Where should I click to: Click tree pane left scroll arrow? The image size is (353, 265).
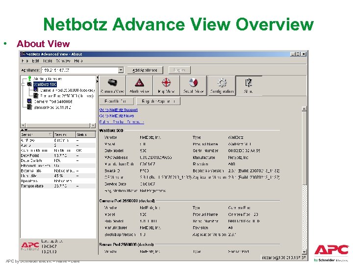point(23,125)
